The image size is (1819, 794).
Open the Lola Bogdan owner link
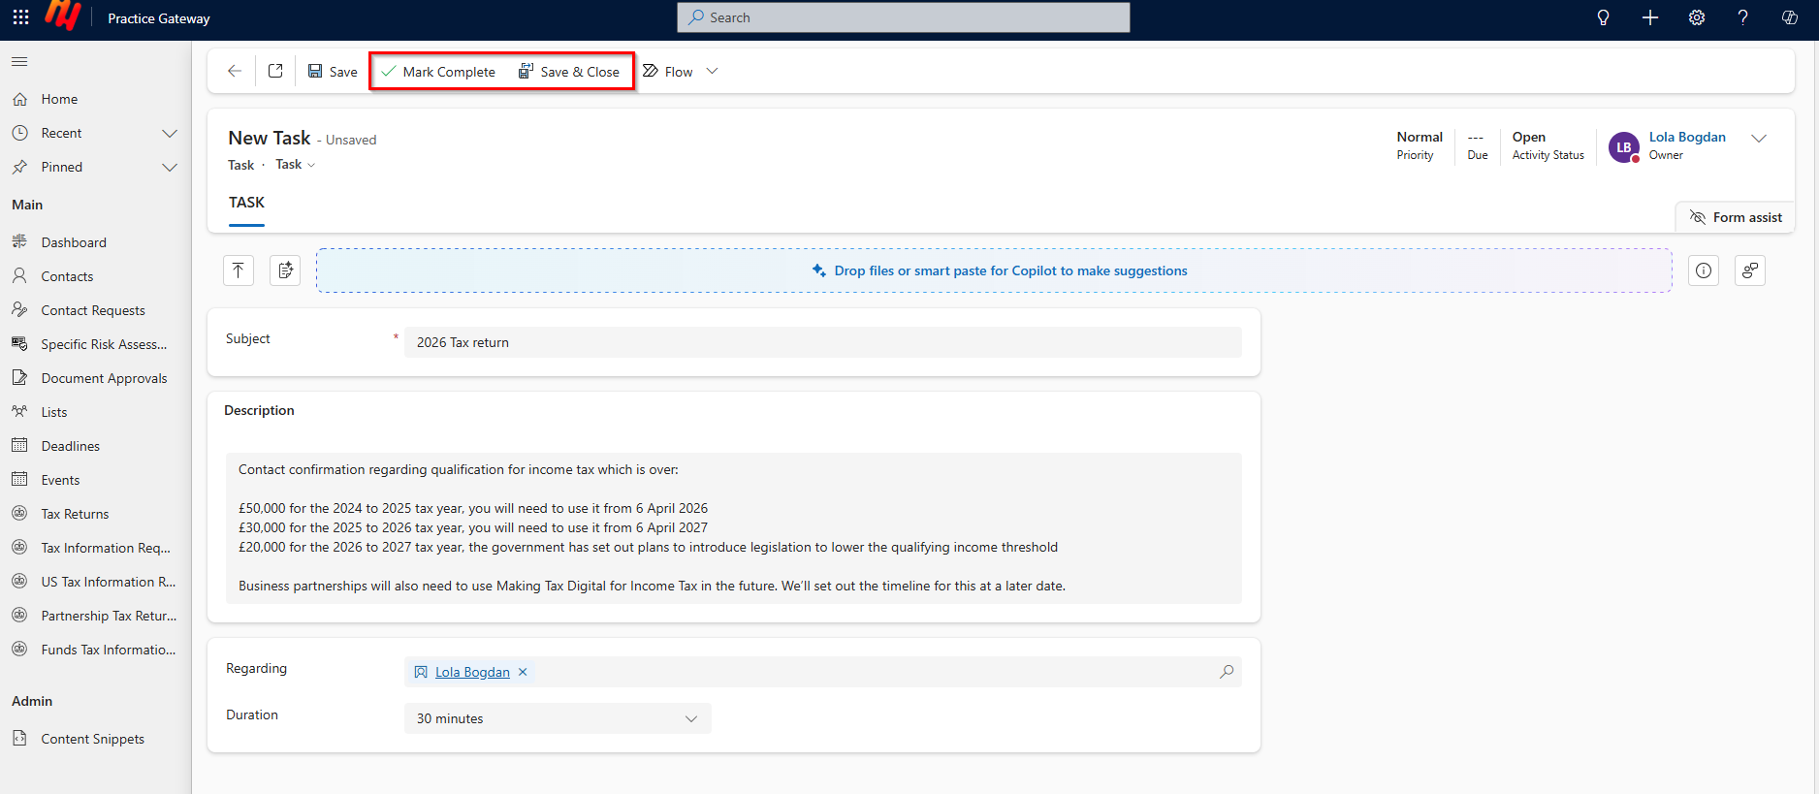(1687, 137)
